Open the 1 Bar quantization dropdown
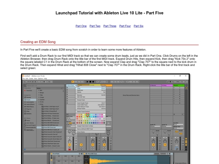This screenshot has height=164, width=219. (50, 82)
